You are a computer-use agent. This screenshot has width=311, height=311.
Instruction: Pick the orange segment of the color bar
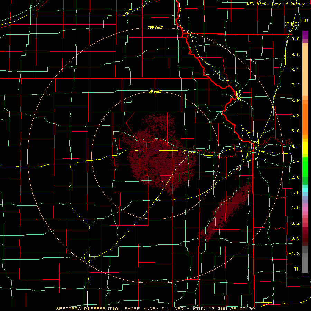tap(305, 119)
